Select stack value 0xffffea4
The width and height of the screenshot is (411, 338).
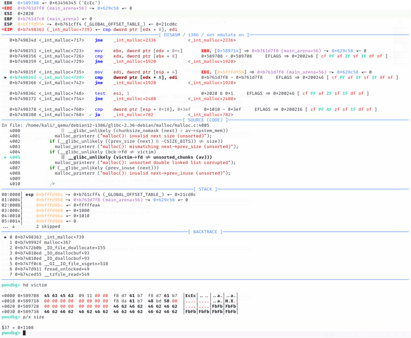[x=87, y=205]
